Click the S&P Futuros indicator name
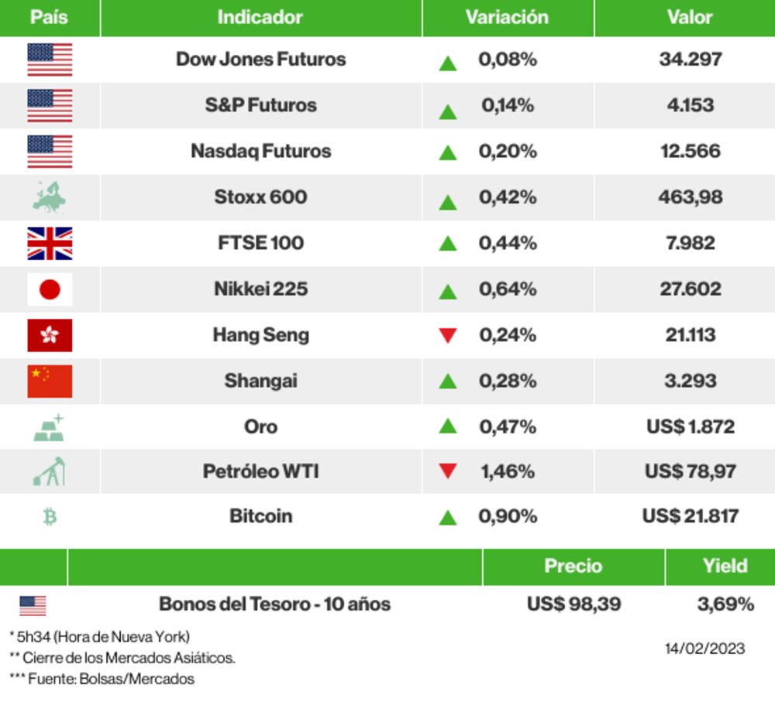Image resolution: width=775 pixels, height=709 pixels. coord(261,105)
